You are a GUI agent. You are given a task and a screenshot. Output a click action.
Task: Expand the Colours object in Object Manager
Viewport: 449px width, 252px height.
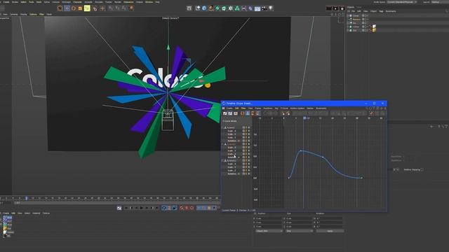click(348, 27)
